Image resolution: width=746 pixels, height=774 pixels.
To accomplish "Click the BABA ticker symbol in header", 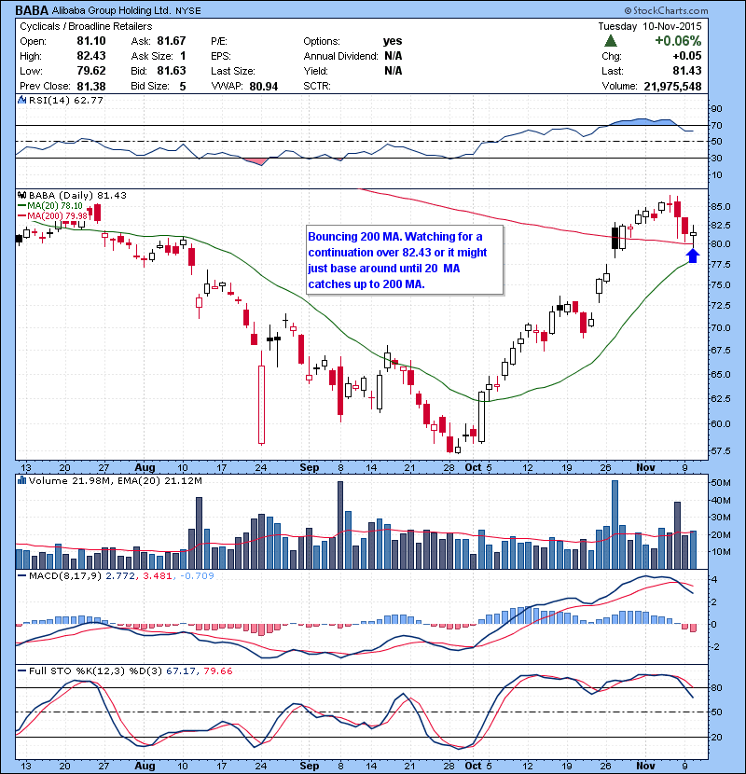I will (32, 10).
